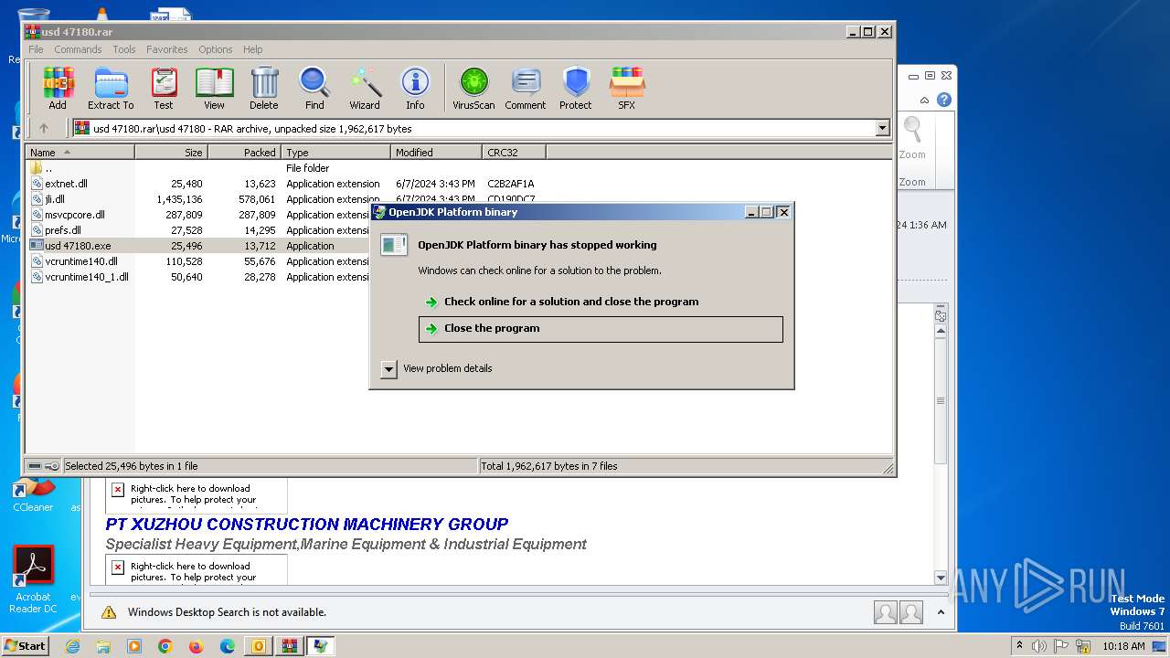This screenshot has width=1170, height=658.
Task: Click the taskbar clock 10:18 AM
Action: tap(1123, 646)
